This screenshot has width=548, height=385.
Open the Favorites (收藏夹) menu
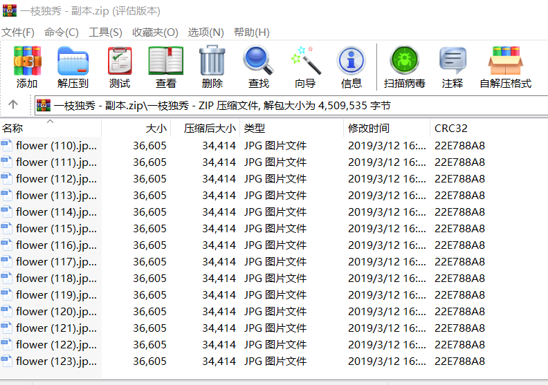point(155,32)
